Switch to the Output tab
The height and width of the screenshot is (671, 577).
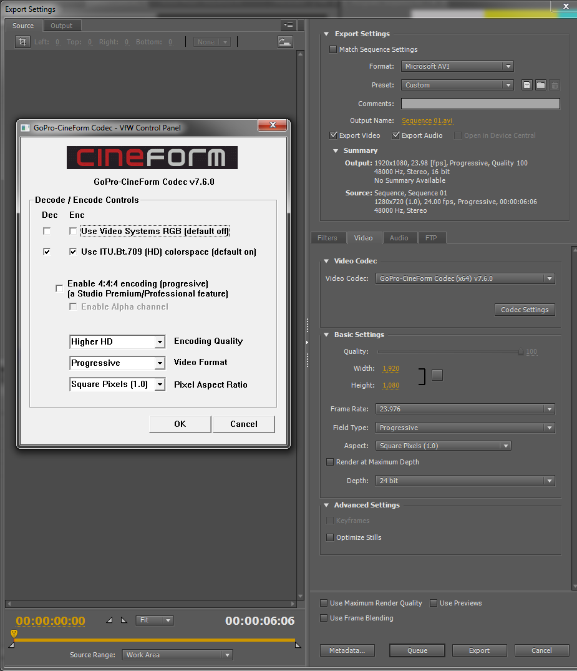coord(61,26)
